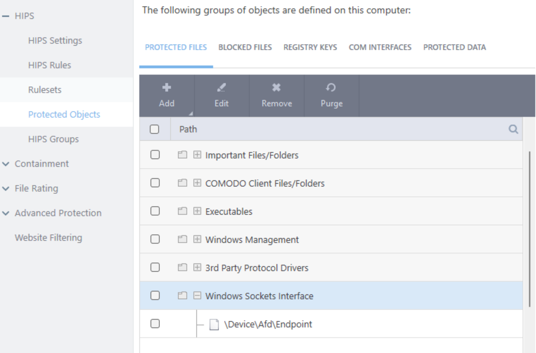
Task: Collapse the HIPS section in sidebar
Action: pos(6,16)
